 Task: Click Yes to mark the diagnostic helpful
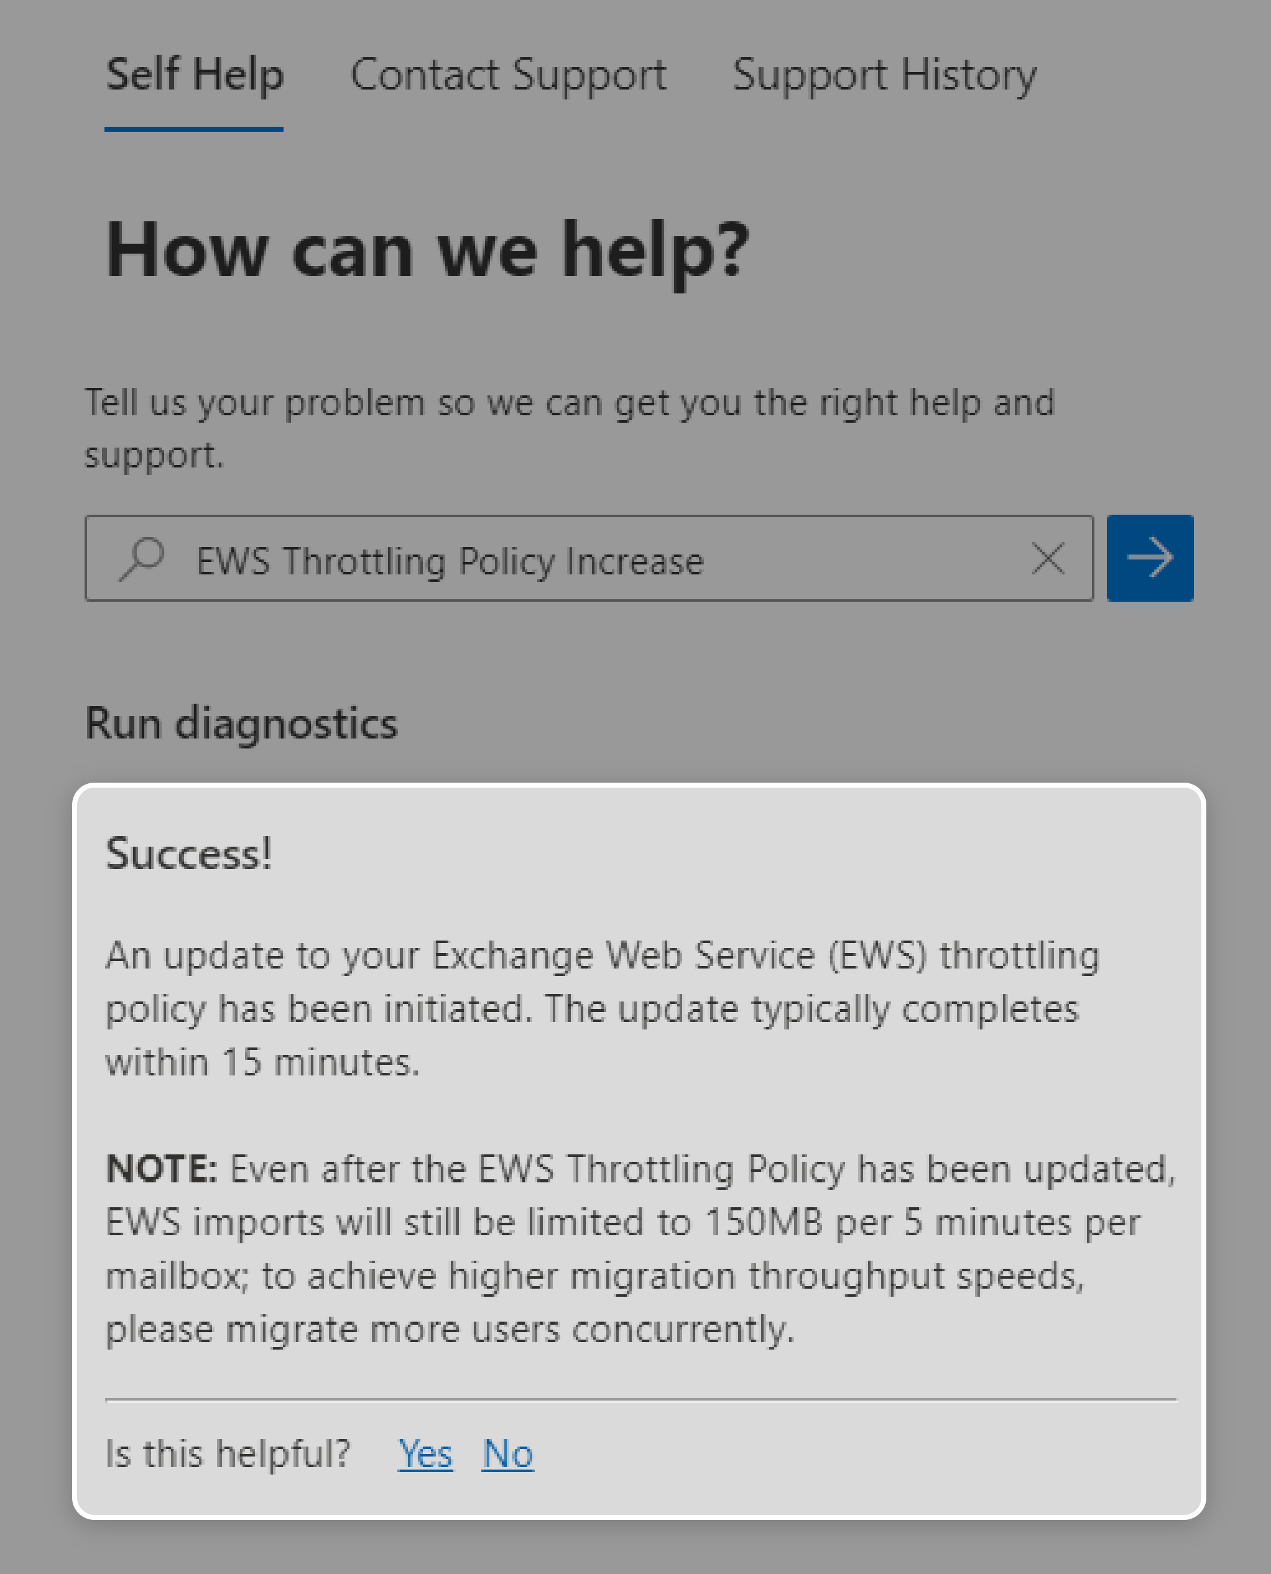425,1454
